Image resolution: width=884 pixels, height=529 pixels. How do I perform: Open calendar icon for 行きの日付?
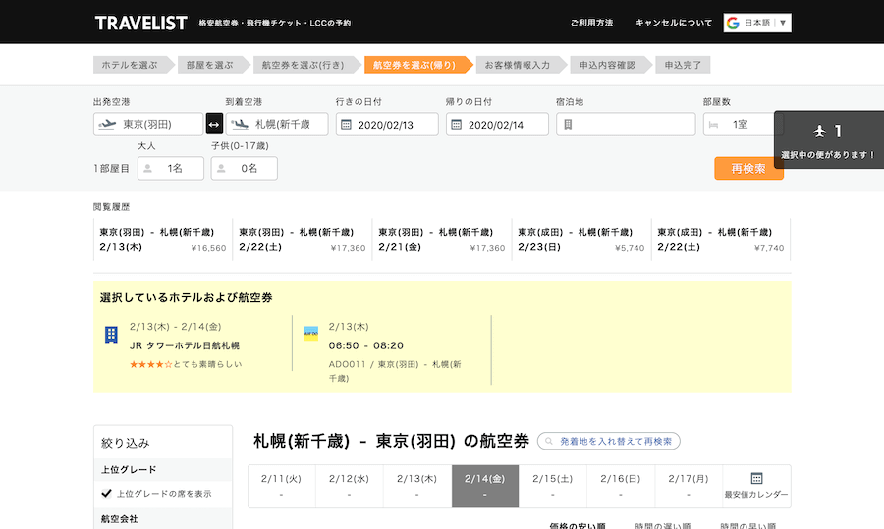[346, 124]
